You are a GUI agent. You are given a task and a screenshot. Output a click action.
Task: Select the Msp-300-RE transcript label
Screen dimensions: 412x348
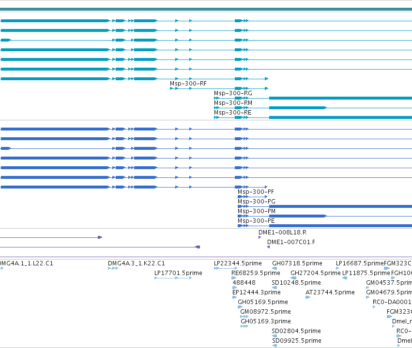click(x=232, y=113)
